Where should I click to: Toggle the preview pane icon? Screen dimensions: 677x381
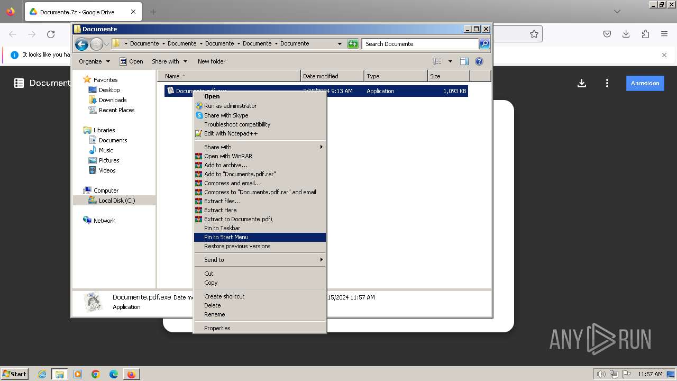pos(464,61)
